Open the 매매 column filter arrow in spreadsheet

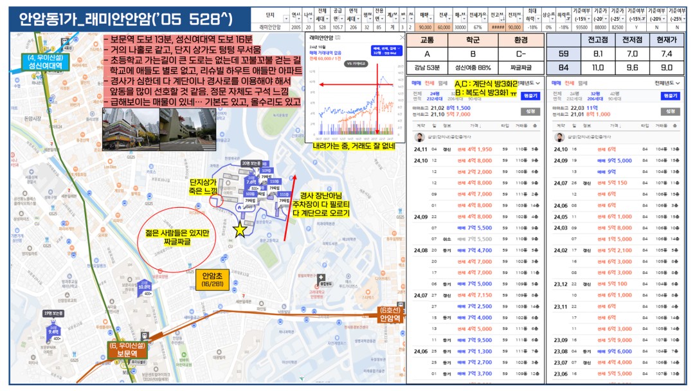430,19
